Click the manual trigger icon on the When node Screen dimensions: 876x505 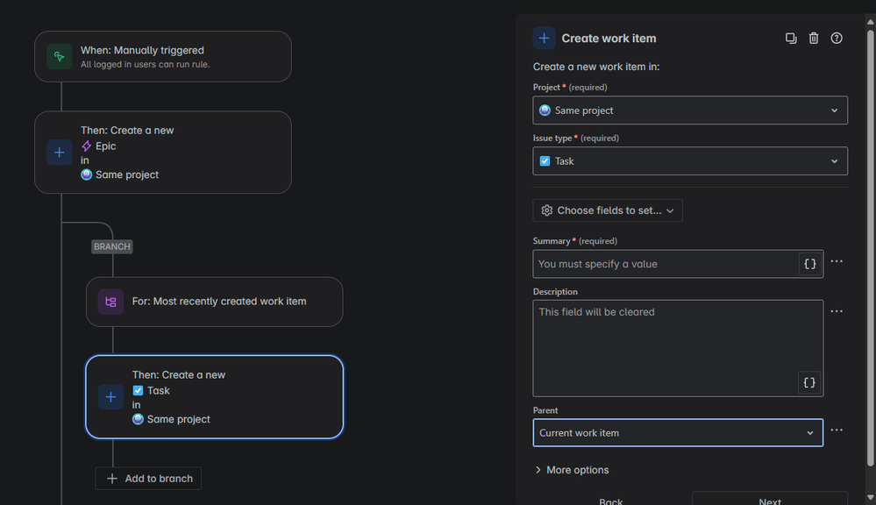[58, 56]
